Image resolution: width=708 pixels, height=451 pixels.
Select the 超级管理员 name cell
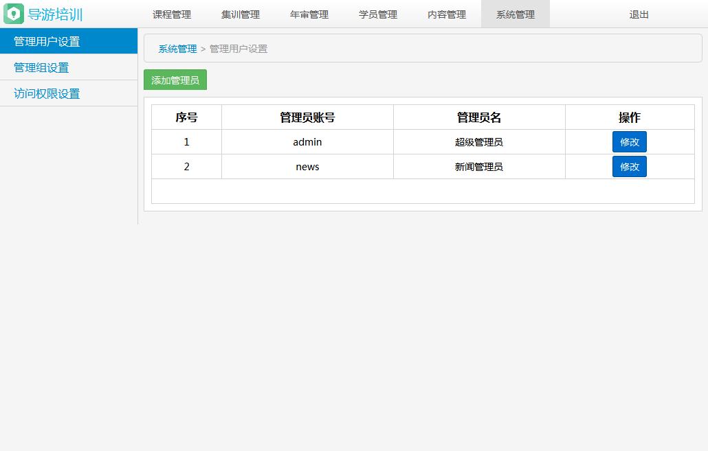click(478, 142)
